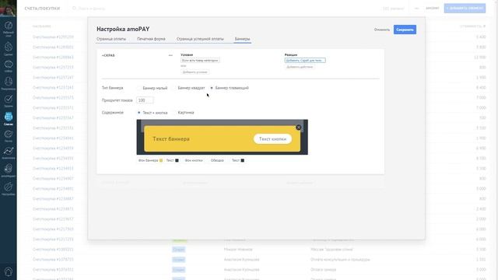This screenshot has width=498, height=280.
Task: Click the search field in the top bar
Action: tap(92, 9)
